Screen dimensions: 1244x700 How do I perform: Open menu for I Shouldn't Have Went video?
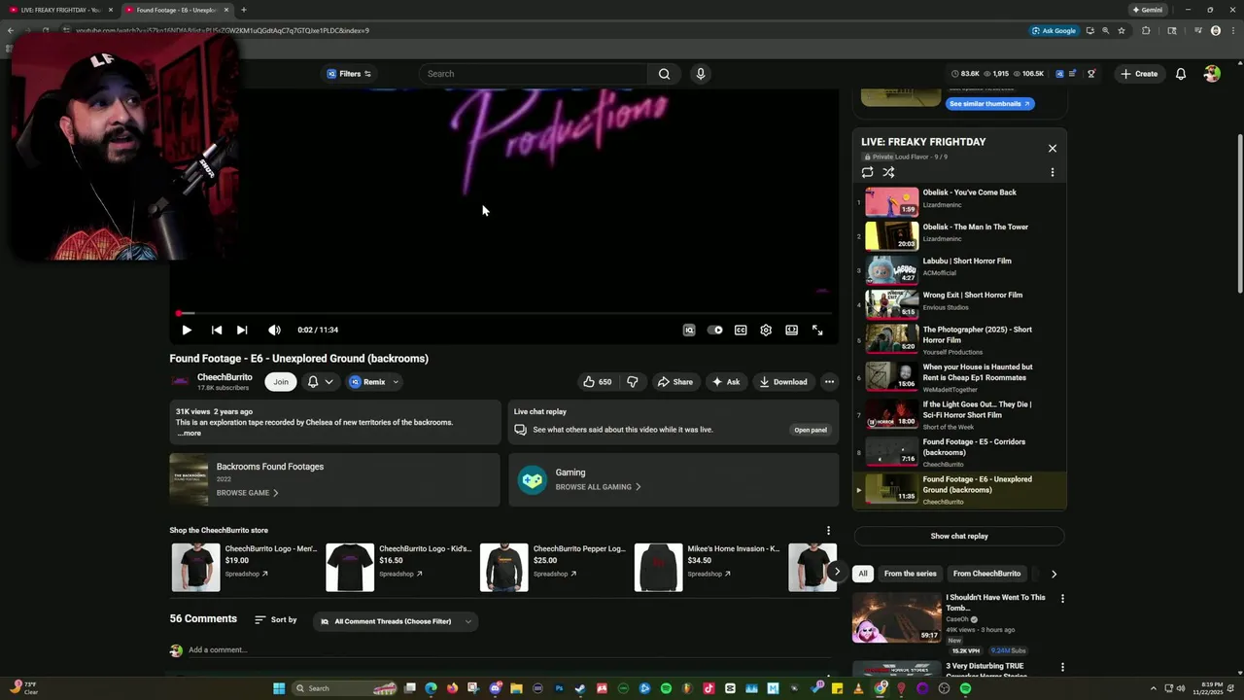click(1062, 599)
